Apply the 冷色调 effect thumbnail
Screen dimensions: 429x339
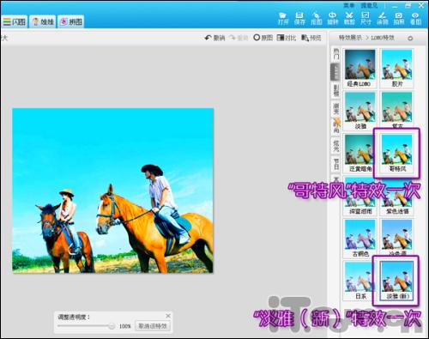396,238
